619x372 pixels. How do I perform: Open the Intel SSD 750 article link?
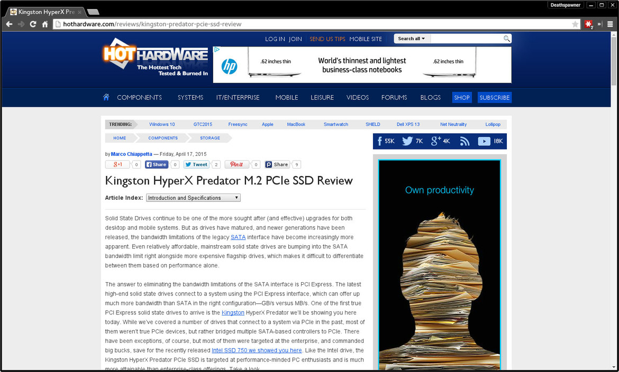tap(257, 350)
